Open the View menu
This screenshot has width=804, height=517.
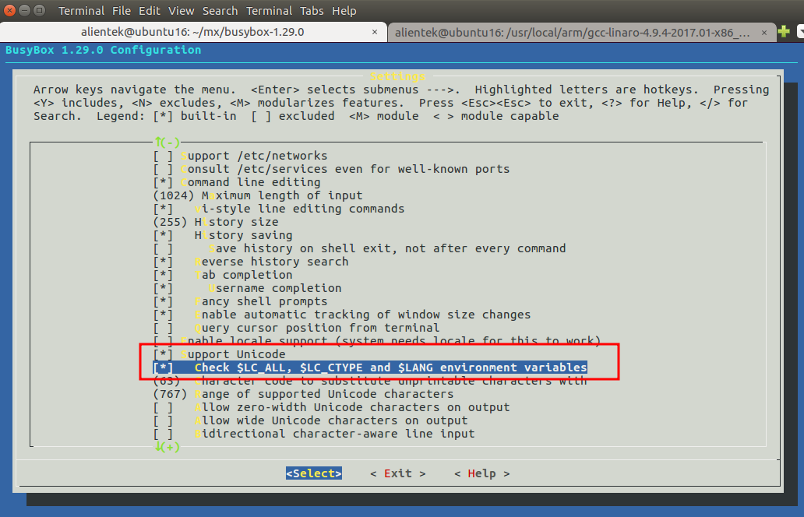182,11
